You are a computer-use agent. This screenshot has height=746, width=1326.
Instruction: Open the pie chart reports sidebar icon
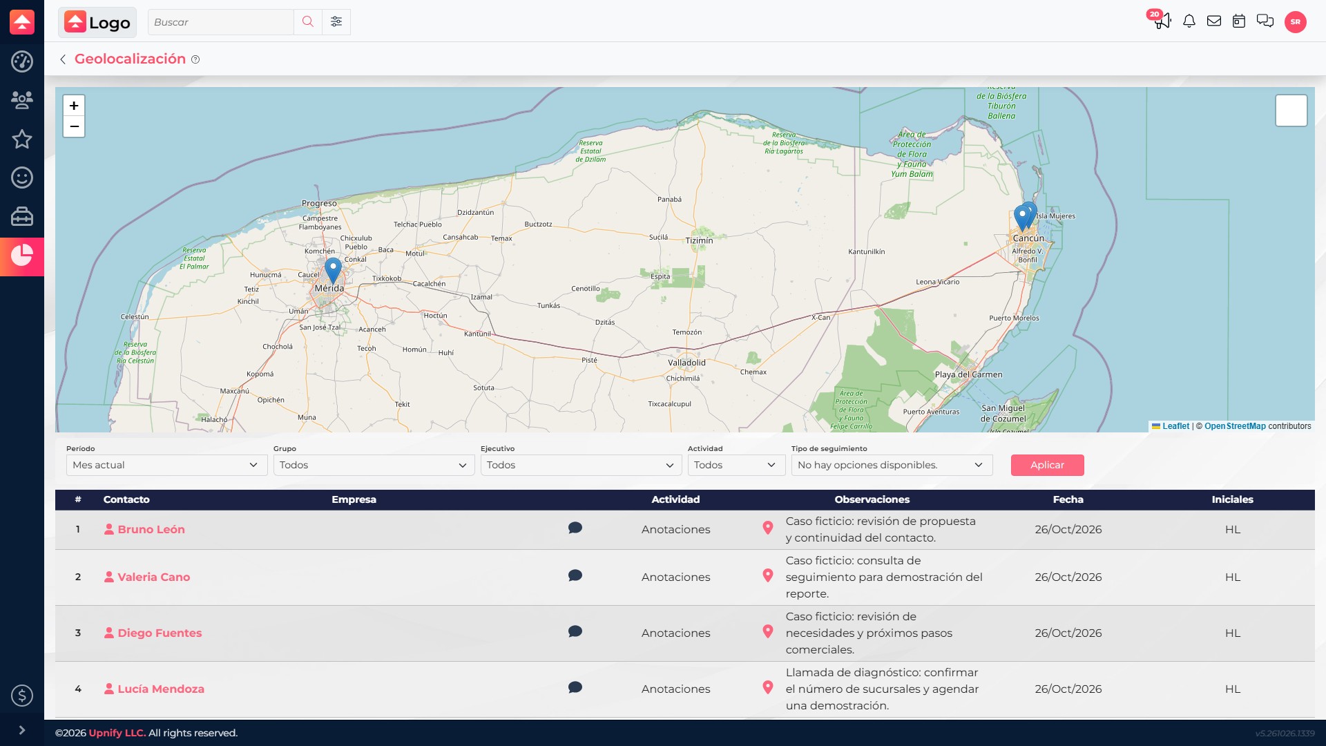tap(22, 256)
